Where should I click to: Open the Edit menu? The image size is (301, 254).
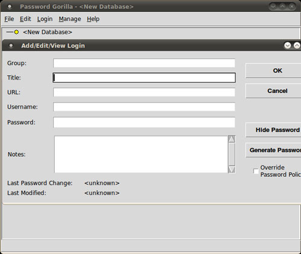[25, 19]
